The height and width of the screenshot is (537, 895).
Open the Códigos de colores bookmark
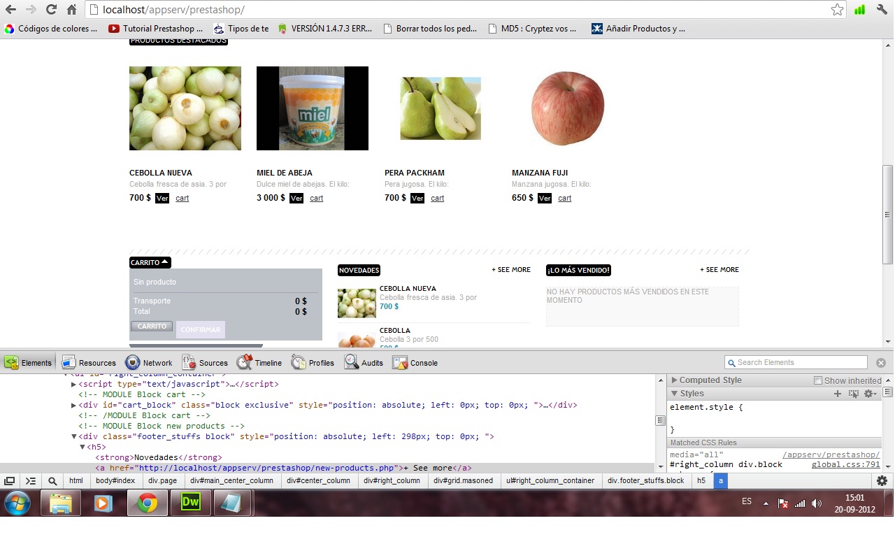(x=50, y=29)
